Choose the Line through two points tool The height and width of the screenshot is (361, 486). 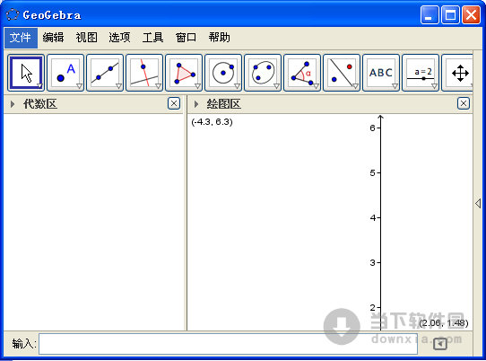[105, 73]
